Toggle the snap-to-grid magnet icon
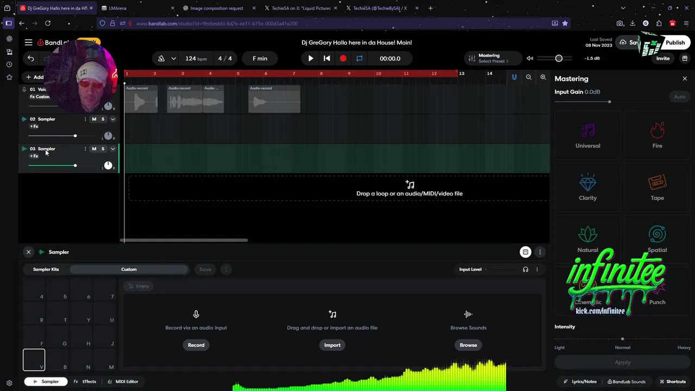Viewport: 695px width, 391px height. point(514,77)
